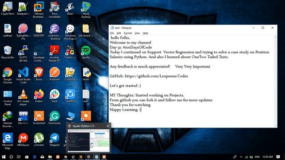This screenshot has height=160, width=285.
Task: Select the Revo Uninstaller shortcut
Action: click(x=54, y=10)
